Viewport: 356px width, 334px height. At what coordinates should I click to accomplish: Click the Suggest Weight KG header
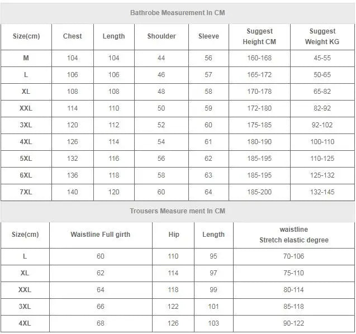coord(322,36)
